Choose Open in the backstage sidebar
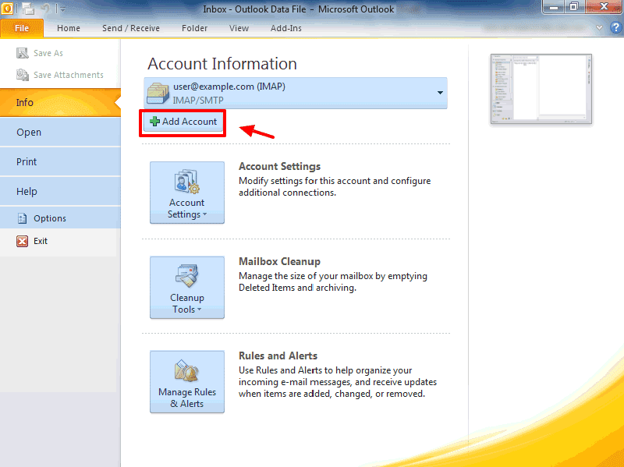This screenshot has height=467, width=624. coord(29,133)
